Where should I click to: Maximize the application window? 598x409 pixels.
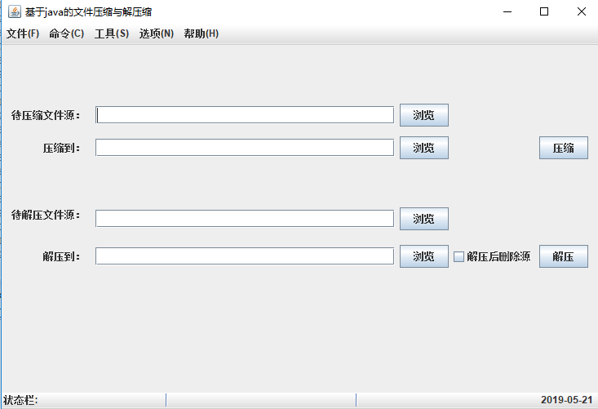(544, 11)
